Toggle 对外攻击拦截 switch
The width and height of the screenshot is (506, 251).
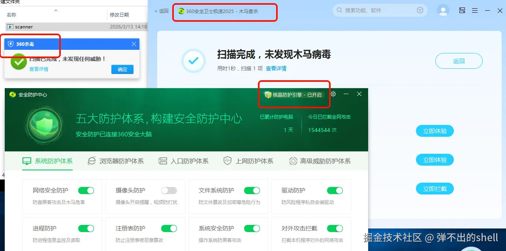click(x=335, y=228)
